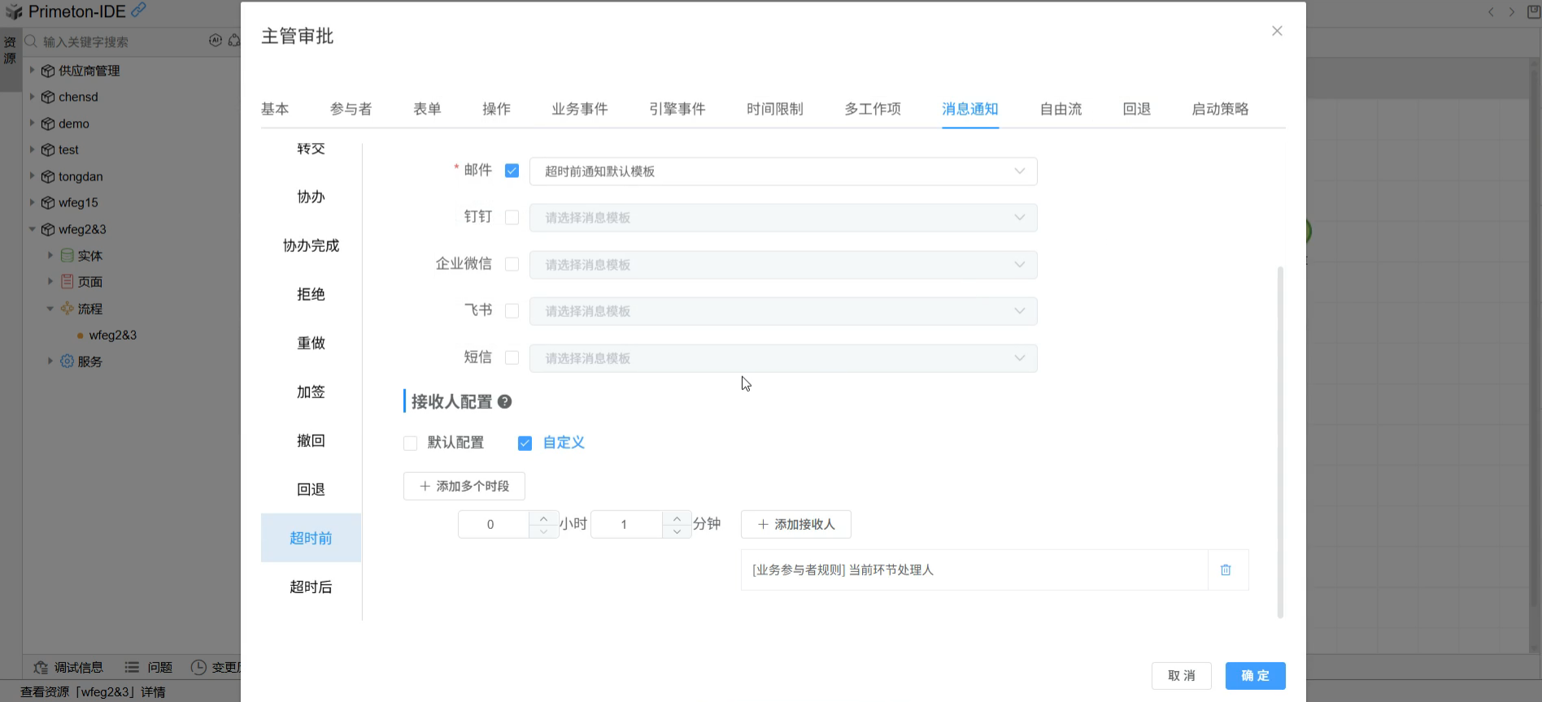Click the 页面 page icon in tree

67,282
